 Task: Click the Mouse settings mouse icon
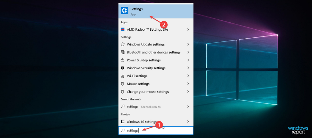[x=123, y=84]
